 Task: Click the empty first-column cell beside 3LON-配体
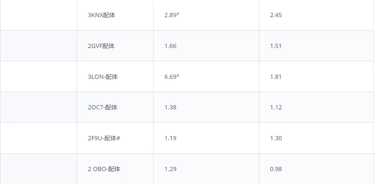(x=39, y=77)
